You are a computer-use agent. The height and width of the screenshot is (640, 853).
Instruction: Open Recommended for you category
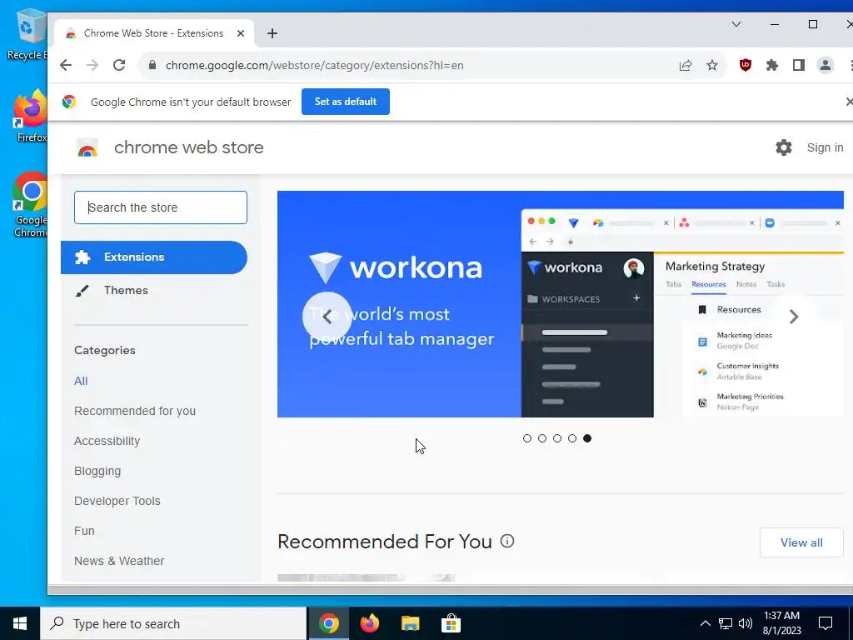point(135,411)
